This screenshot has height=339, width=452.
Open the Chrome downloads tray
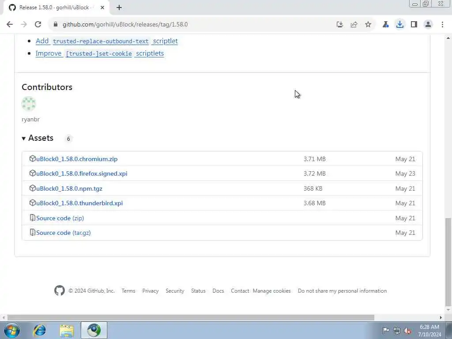pyautogui.click(x=399, y=25)
